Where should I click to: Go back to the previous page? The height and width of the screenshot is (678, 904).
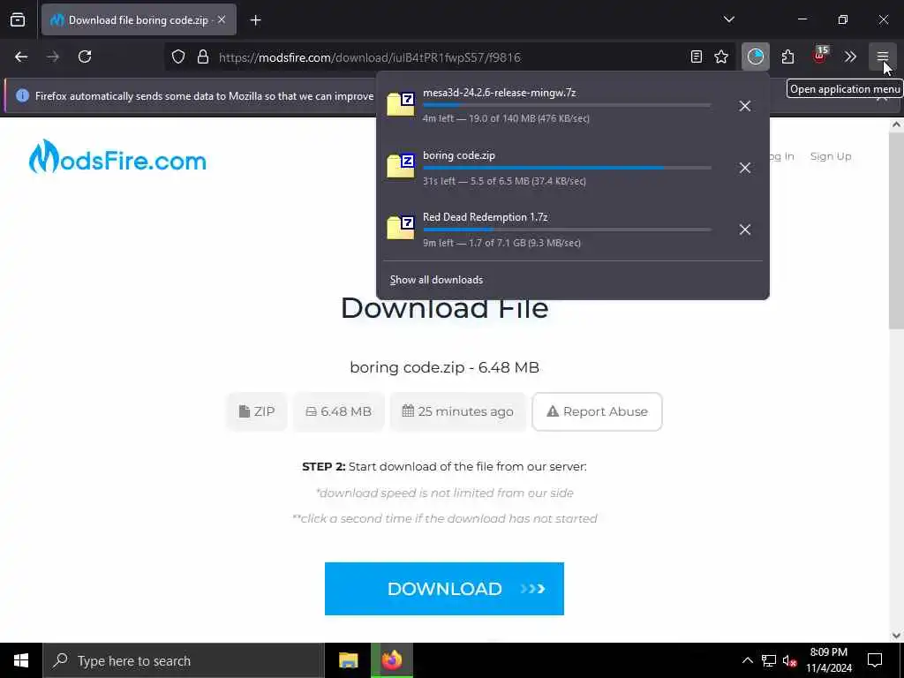[21, 56]
